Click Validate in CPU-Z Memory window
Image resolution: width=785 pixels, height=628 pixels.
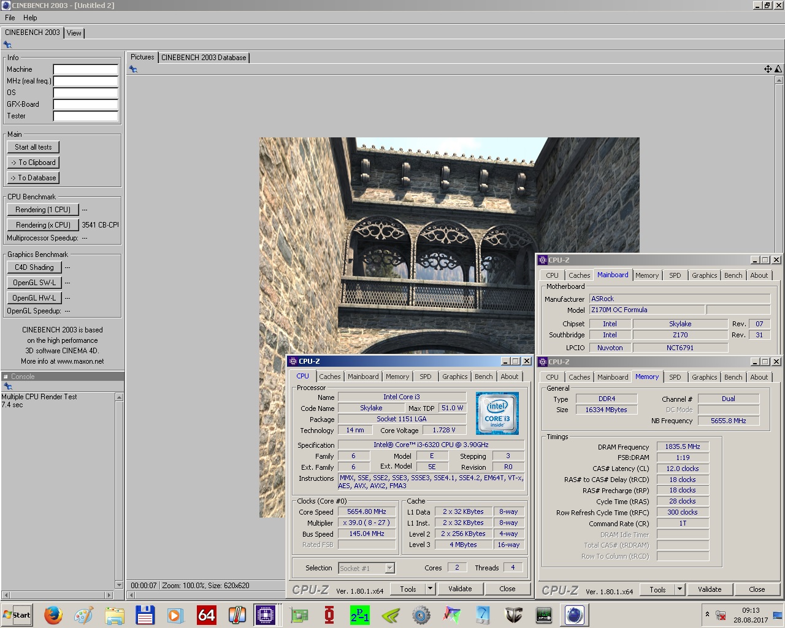pos(710,589)
